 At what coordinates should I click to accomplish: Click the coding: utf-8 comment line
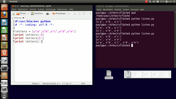coord(35,25)
